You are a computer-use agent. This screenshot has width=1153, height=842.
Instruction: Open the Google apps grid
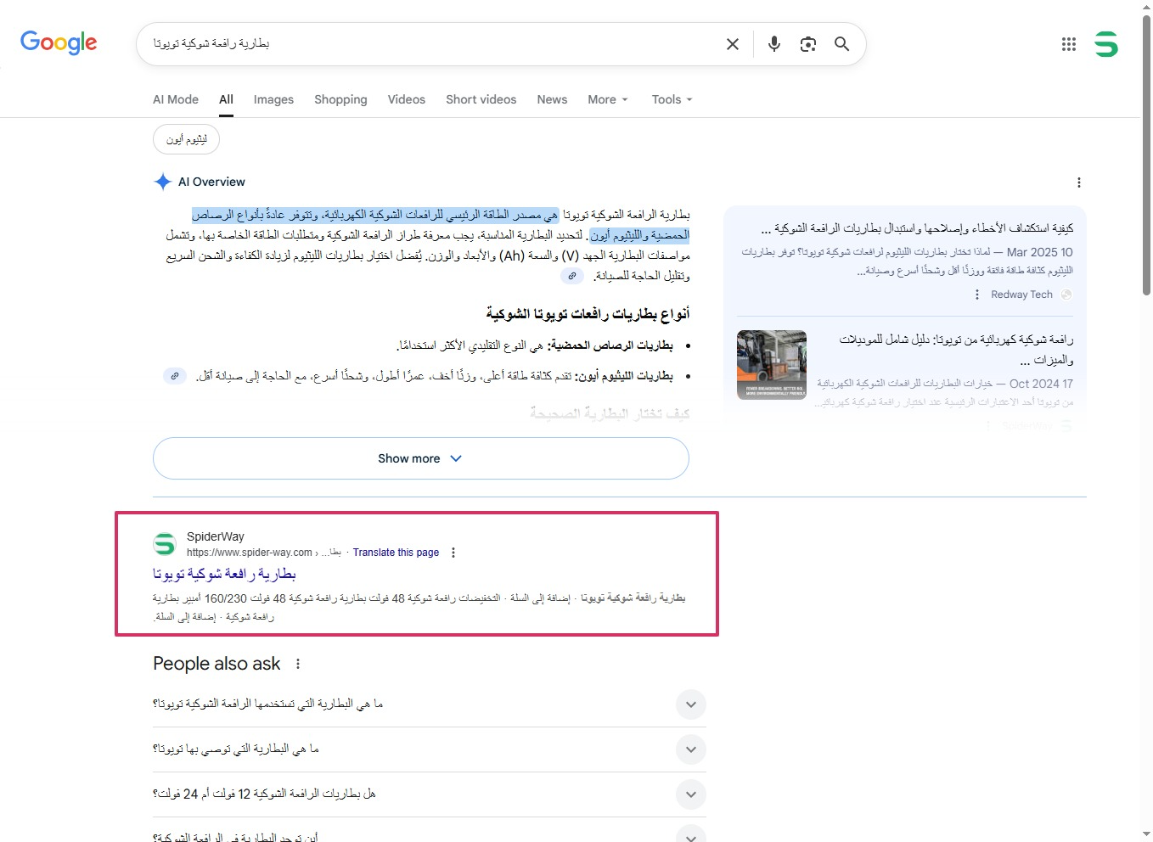coord(1068,44)
